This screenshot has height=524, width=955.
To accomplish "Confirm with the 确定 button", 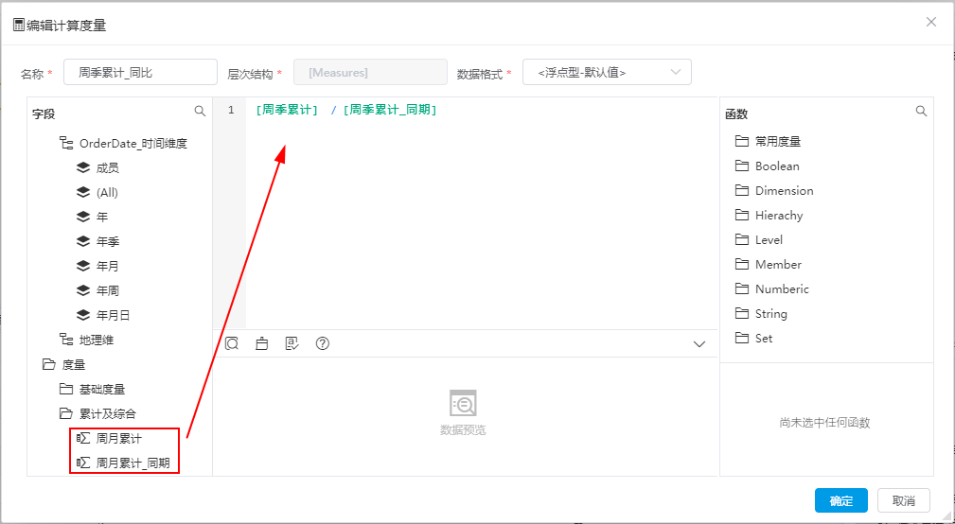I will click(841, 501).
